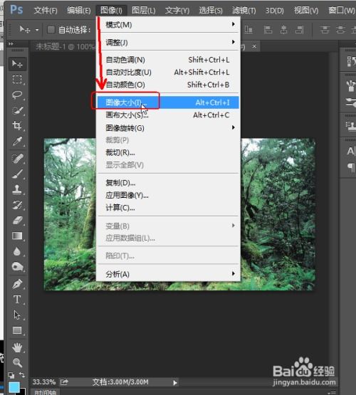
Task: Click the zoom percentage field 33.33%
Action: click(x=44, y=382)
